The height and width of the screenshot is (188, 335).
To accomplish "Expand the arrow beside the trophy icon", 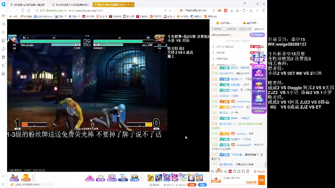I will tap(33, 178).
